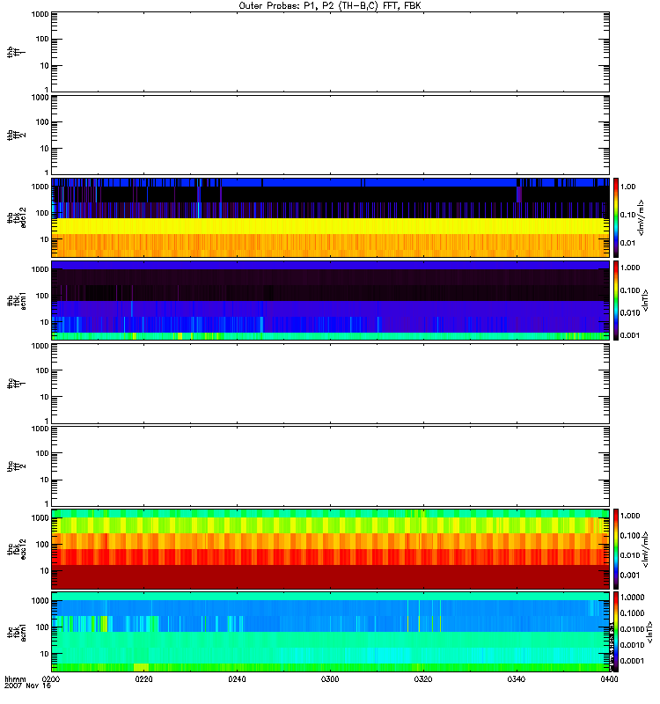Click the "1000" tick on thc fbk scm1 axis

(40, 601)
